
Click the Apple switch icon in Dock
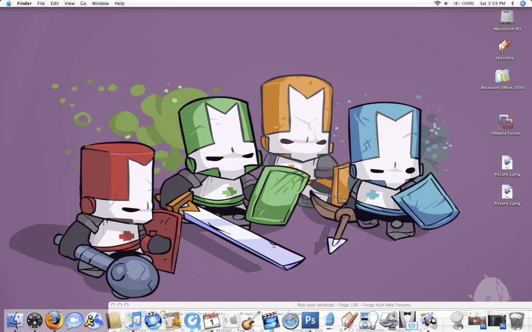(x=231, y=321)
